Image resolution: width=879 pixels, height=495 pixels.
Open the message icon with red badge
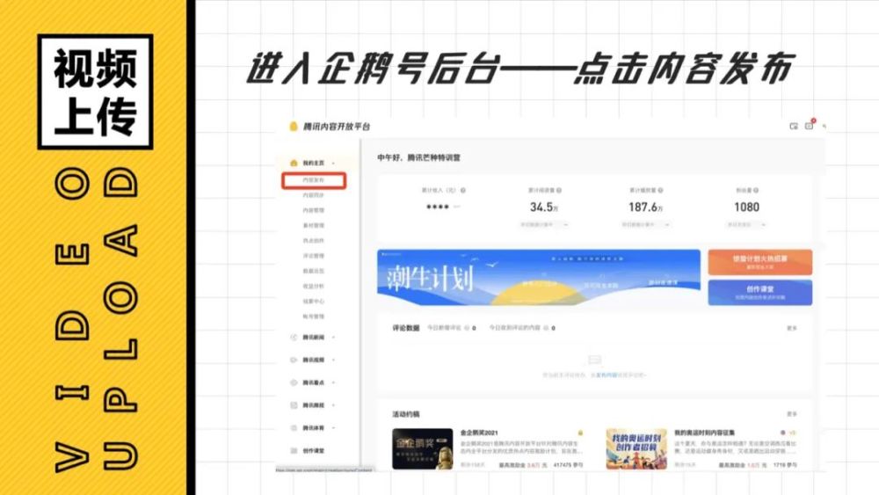pos(809,126)
